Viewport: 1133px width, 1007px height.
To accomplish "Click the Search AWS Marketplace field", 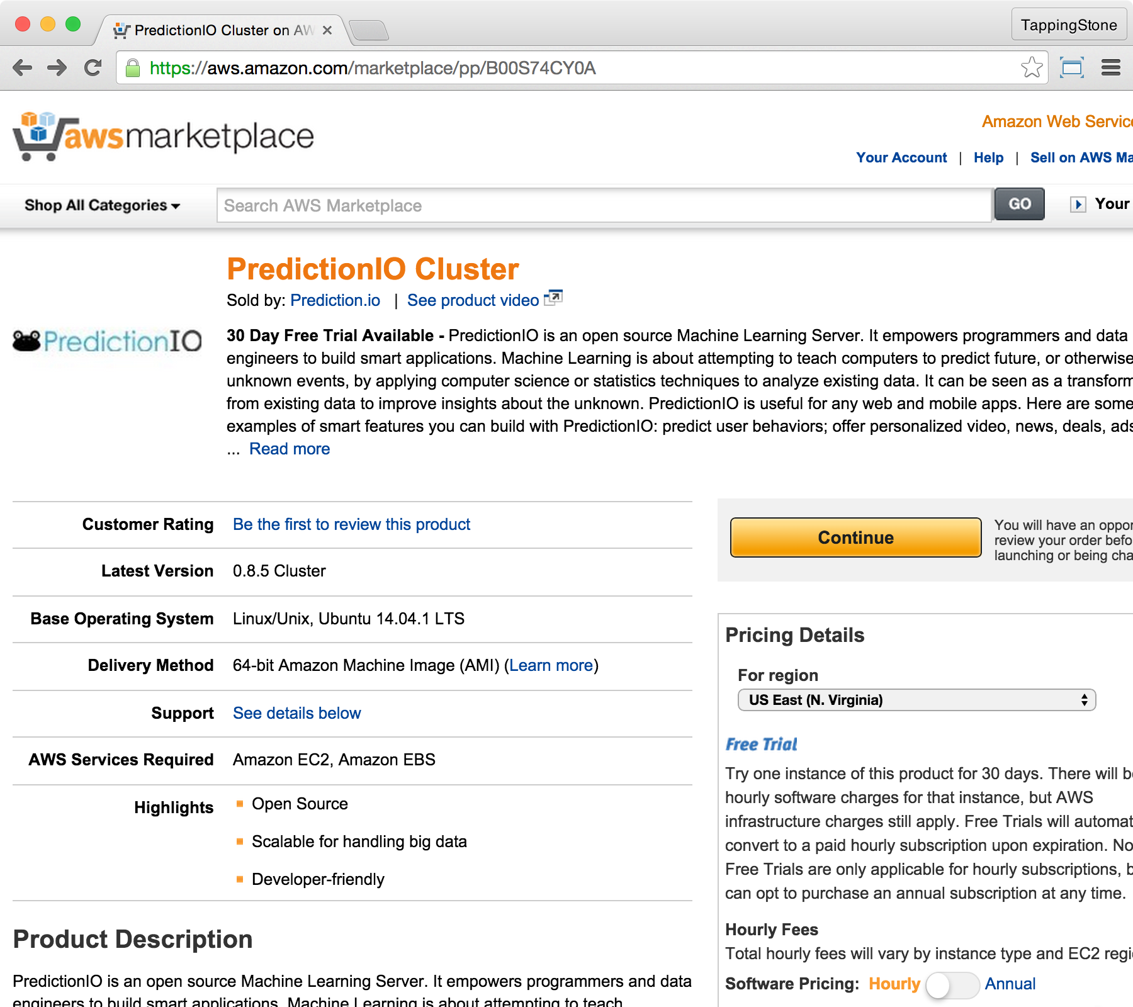I will pos(604,205).
